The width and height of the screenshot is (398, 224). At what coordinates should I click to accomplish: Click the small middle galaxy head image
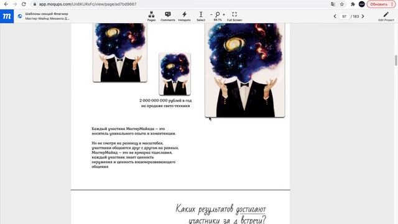click(x=175, y=74)
